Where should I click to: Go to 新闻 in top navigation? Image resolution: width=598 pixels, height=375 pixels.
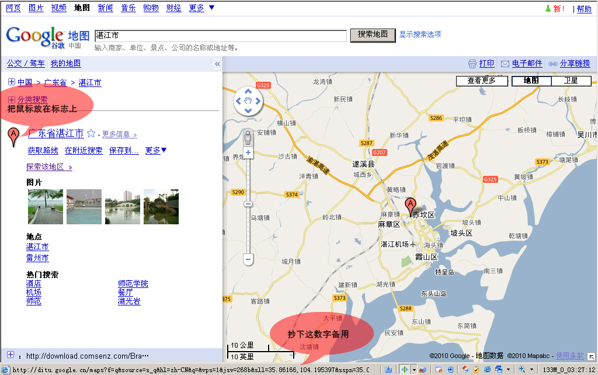(x=105, y=8)
